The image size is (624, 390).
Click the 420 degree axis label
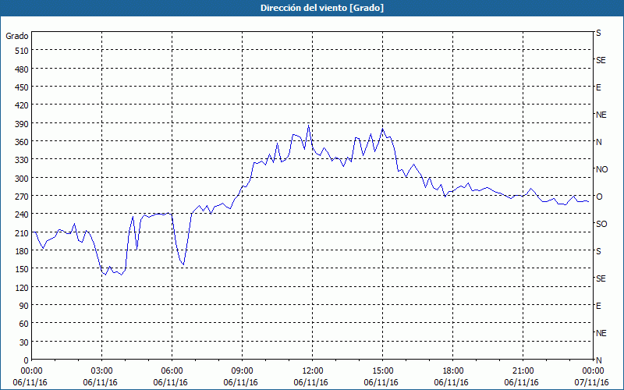tap(22, 105)
